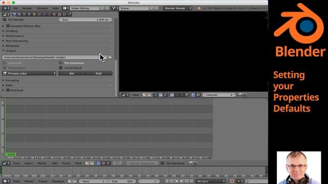Enable the Full Sample checkbox
Image resolution: width=328 pixels, height=184 pixels.
tap(5, 19)
